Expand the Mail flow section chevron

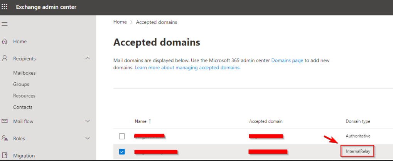88,121
